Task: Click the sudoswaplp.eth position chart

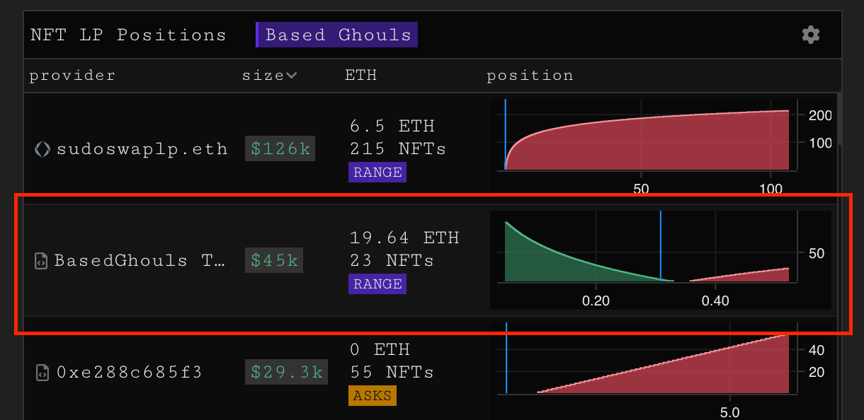Action: (x=660, y=148)
